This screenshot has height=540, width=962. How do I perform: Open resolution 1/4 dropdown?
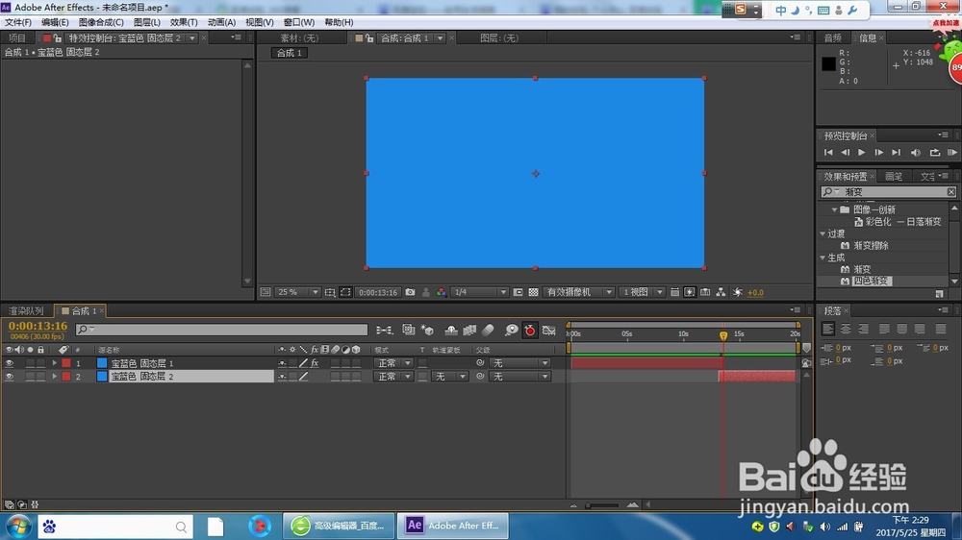[x=479, y=292]
